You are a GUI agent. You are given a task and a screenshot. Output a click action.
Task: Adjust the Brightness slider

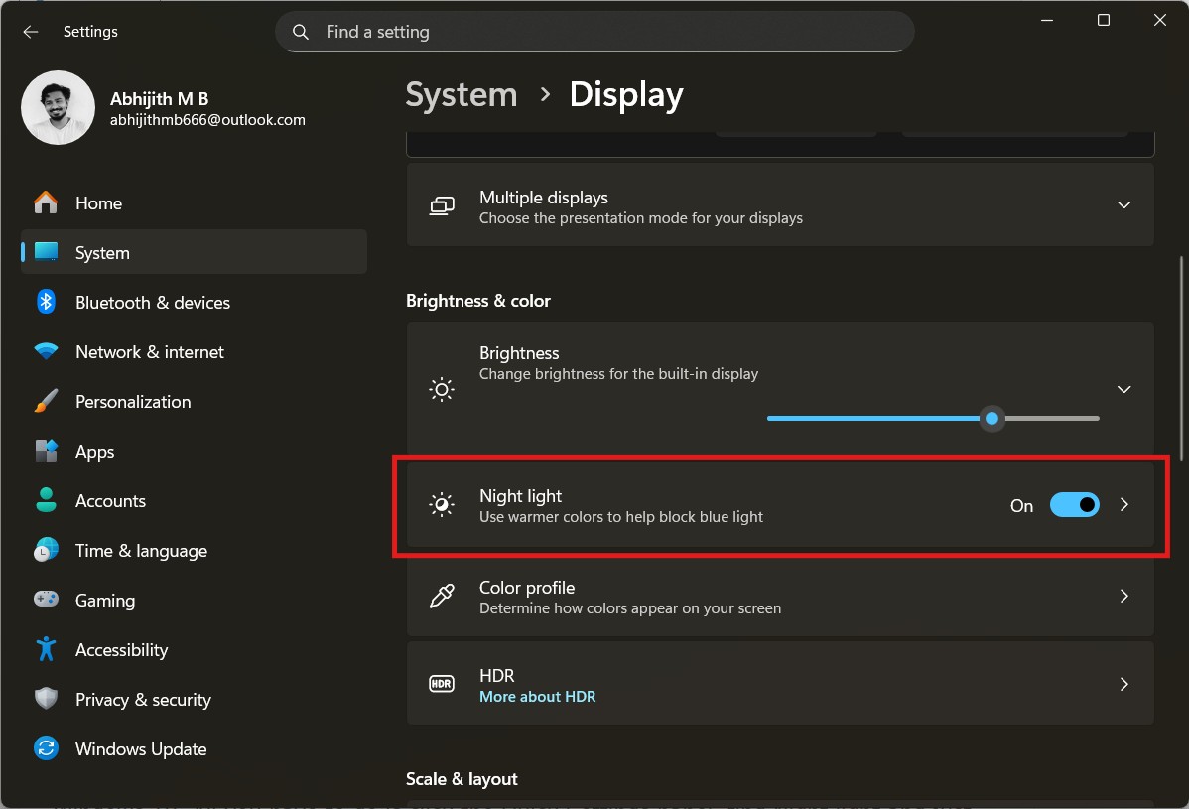pyautogui.click(x=991, y=418)
